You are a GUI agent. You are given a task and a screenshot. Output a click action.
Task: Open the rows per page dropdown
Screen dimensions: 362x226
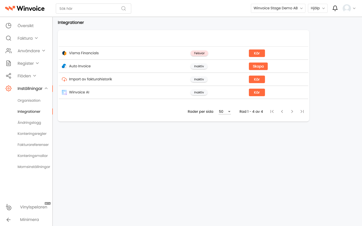tap(225, 111)
